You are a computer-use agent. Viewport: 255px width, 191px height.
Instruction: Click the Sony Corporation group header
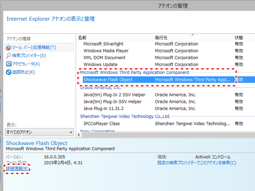tap(97, 130)
